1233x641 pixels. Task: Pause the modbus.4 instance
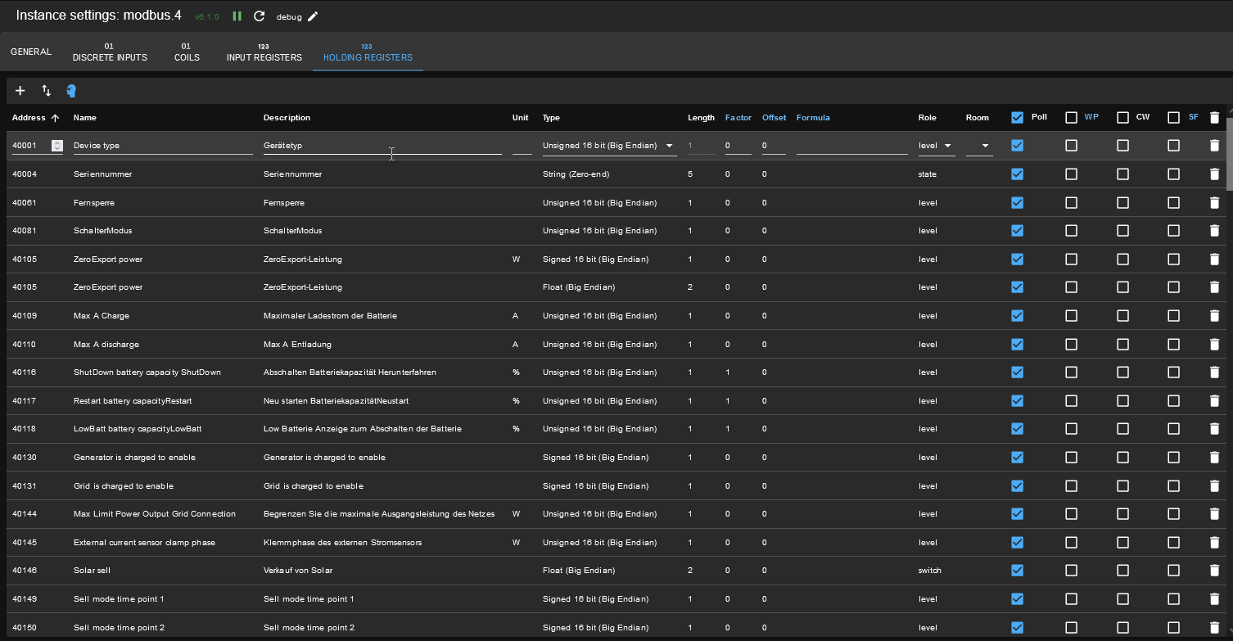(x=237, y=16)
